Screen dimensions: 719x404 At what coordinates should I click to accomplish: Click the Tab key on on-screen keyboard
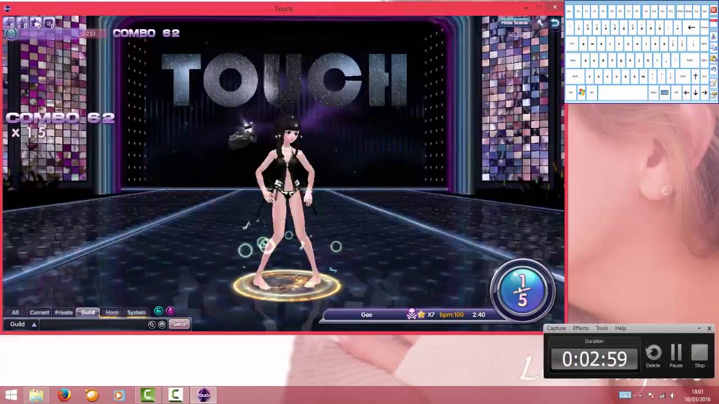click(572, 44)
